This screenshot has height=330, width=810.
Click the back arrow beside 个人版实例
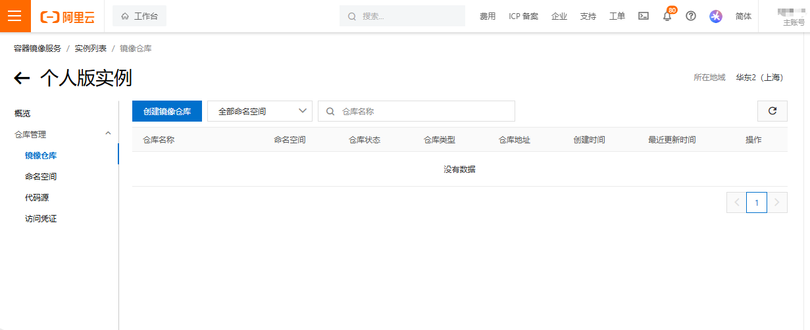[22, 78]
